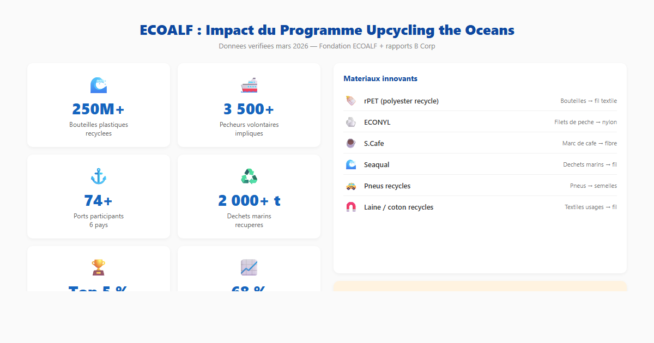The width and height of the screenshot is (654, 343).
Task: Click the main ECOALF page title
Action: tap(327, 30)
